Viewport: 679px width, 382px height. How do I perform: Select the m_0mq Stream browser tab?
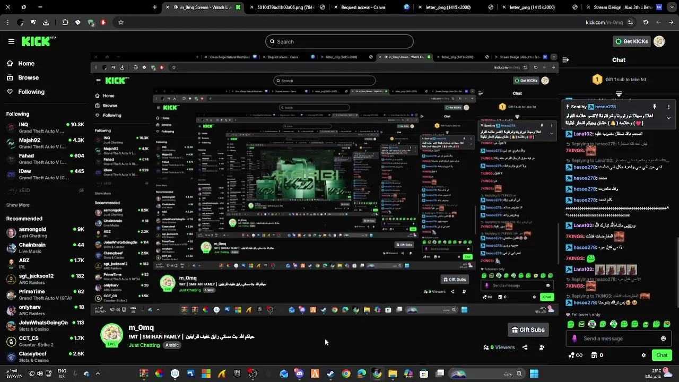pos(203,7)
